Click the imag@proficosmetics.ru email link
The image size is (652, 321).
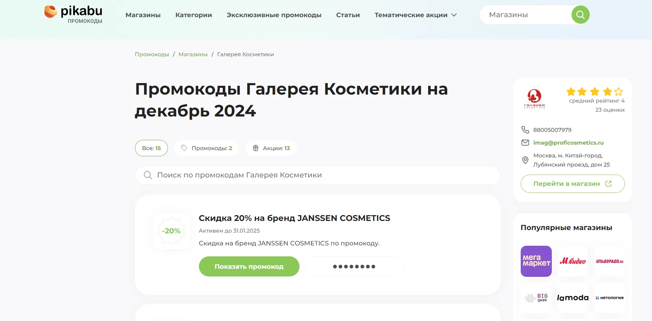pos(568,142)
